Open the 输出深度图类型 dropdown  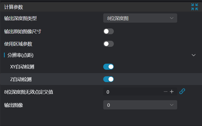[x=140, y=18]
